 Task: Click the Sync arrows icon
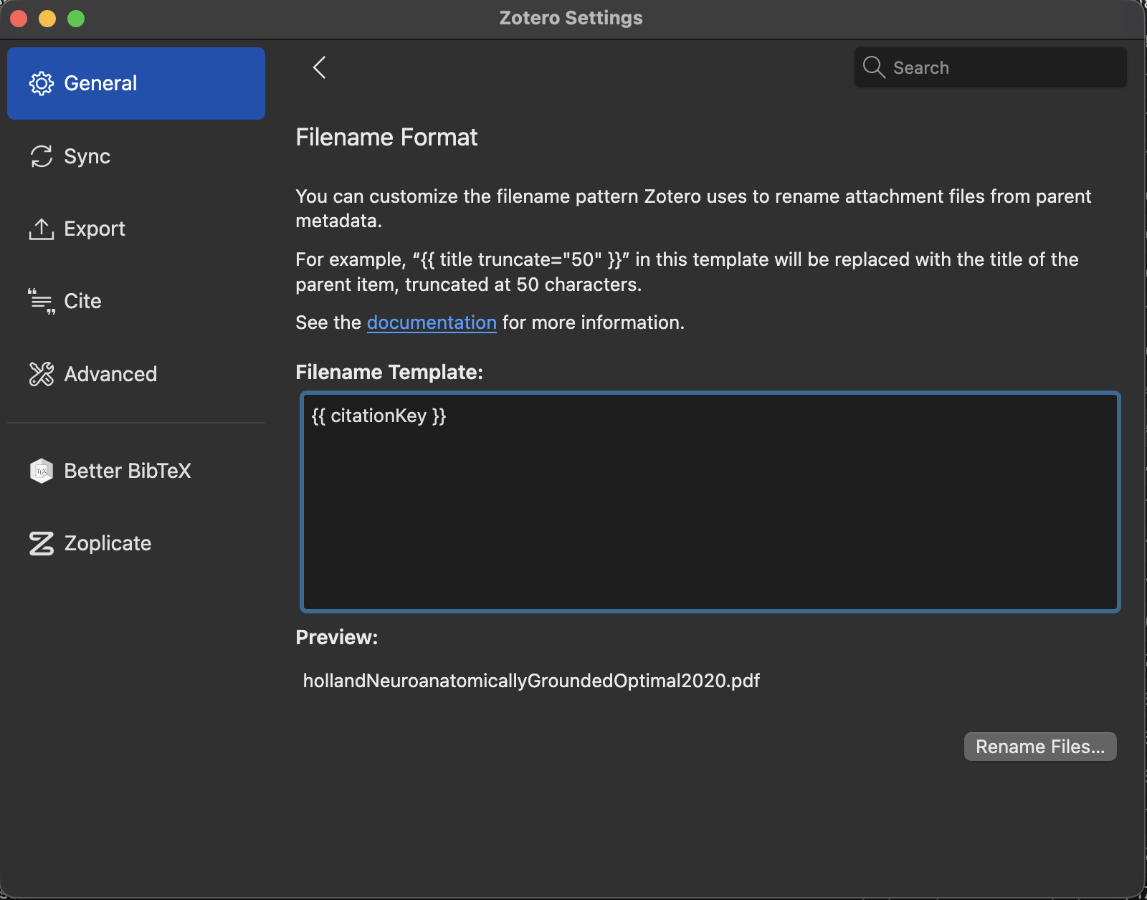(x=41, y=156)
